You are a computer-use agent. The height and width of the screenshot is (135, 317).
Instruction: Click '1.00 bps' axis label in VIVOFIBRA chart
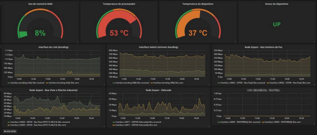(218, 93)
